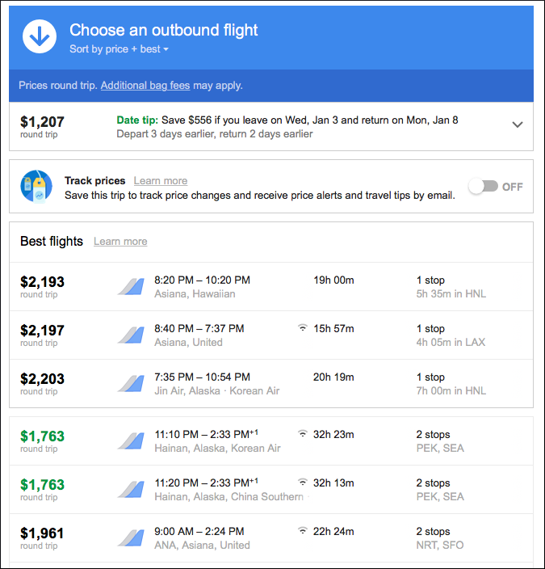This screenshot has width=545, height=569.
Task: Click the $1,207 round trip date tip price
Action: point(42,126)
